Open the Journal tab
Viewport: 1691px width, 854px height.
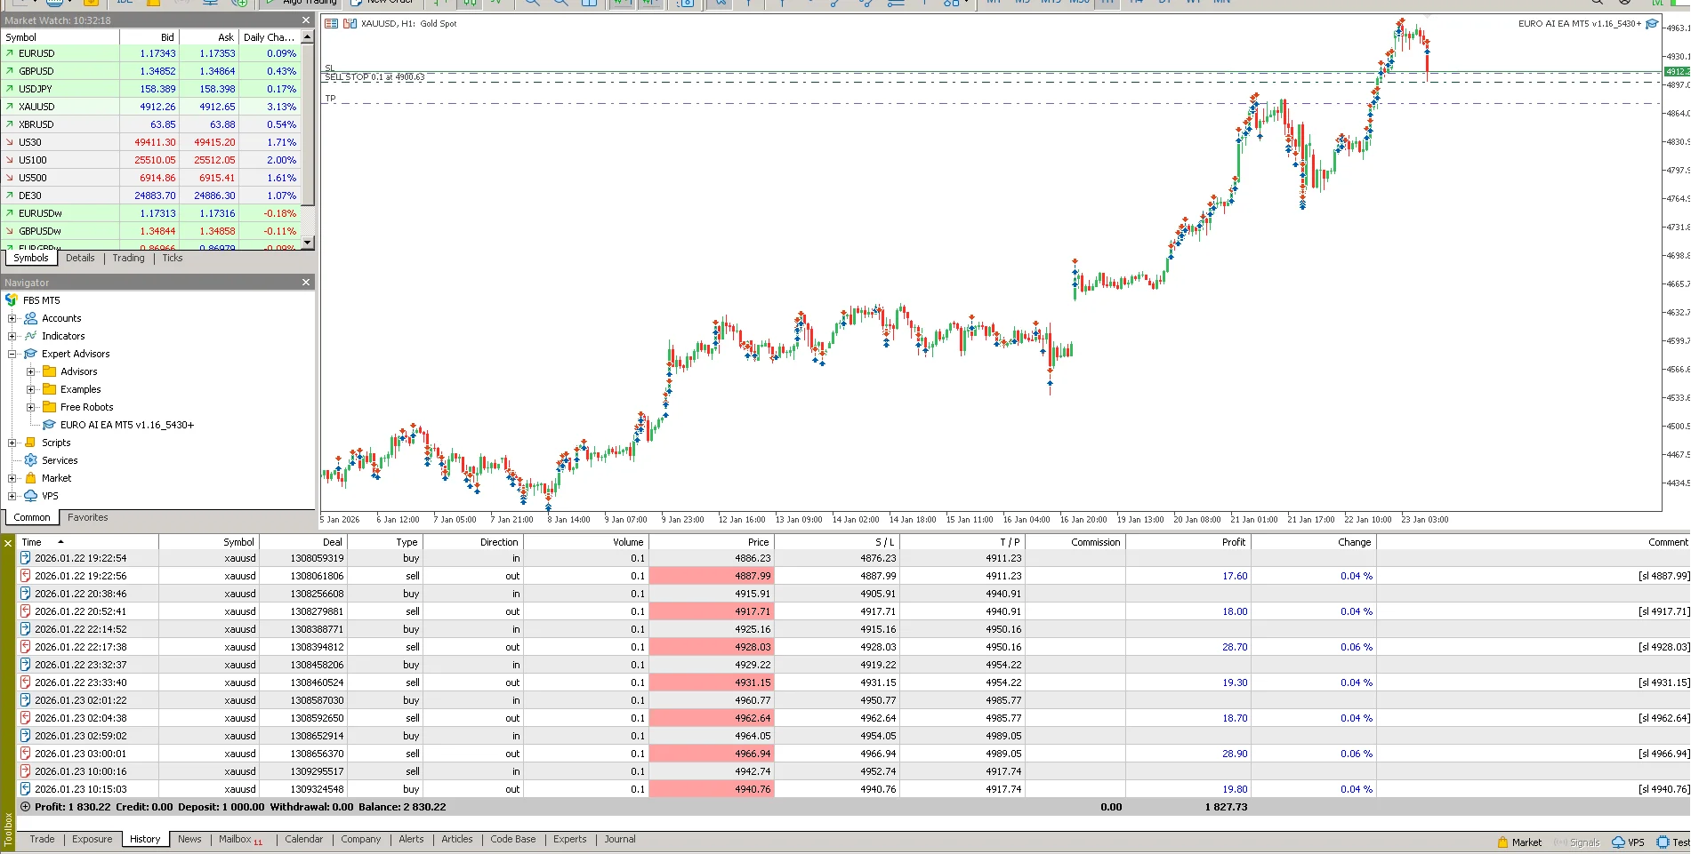click(619, 838)
